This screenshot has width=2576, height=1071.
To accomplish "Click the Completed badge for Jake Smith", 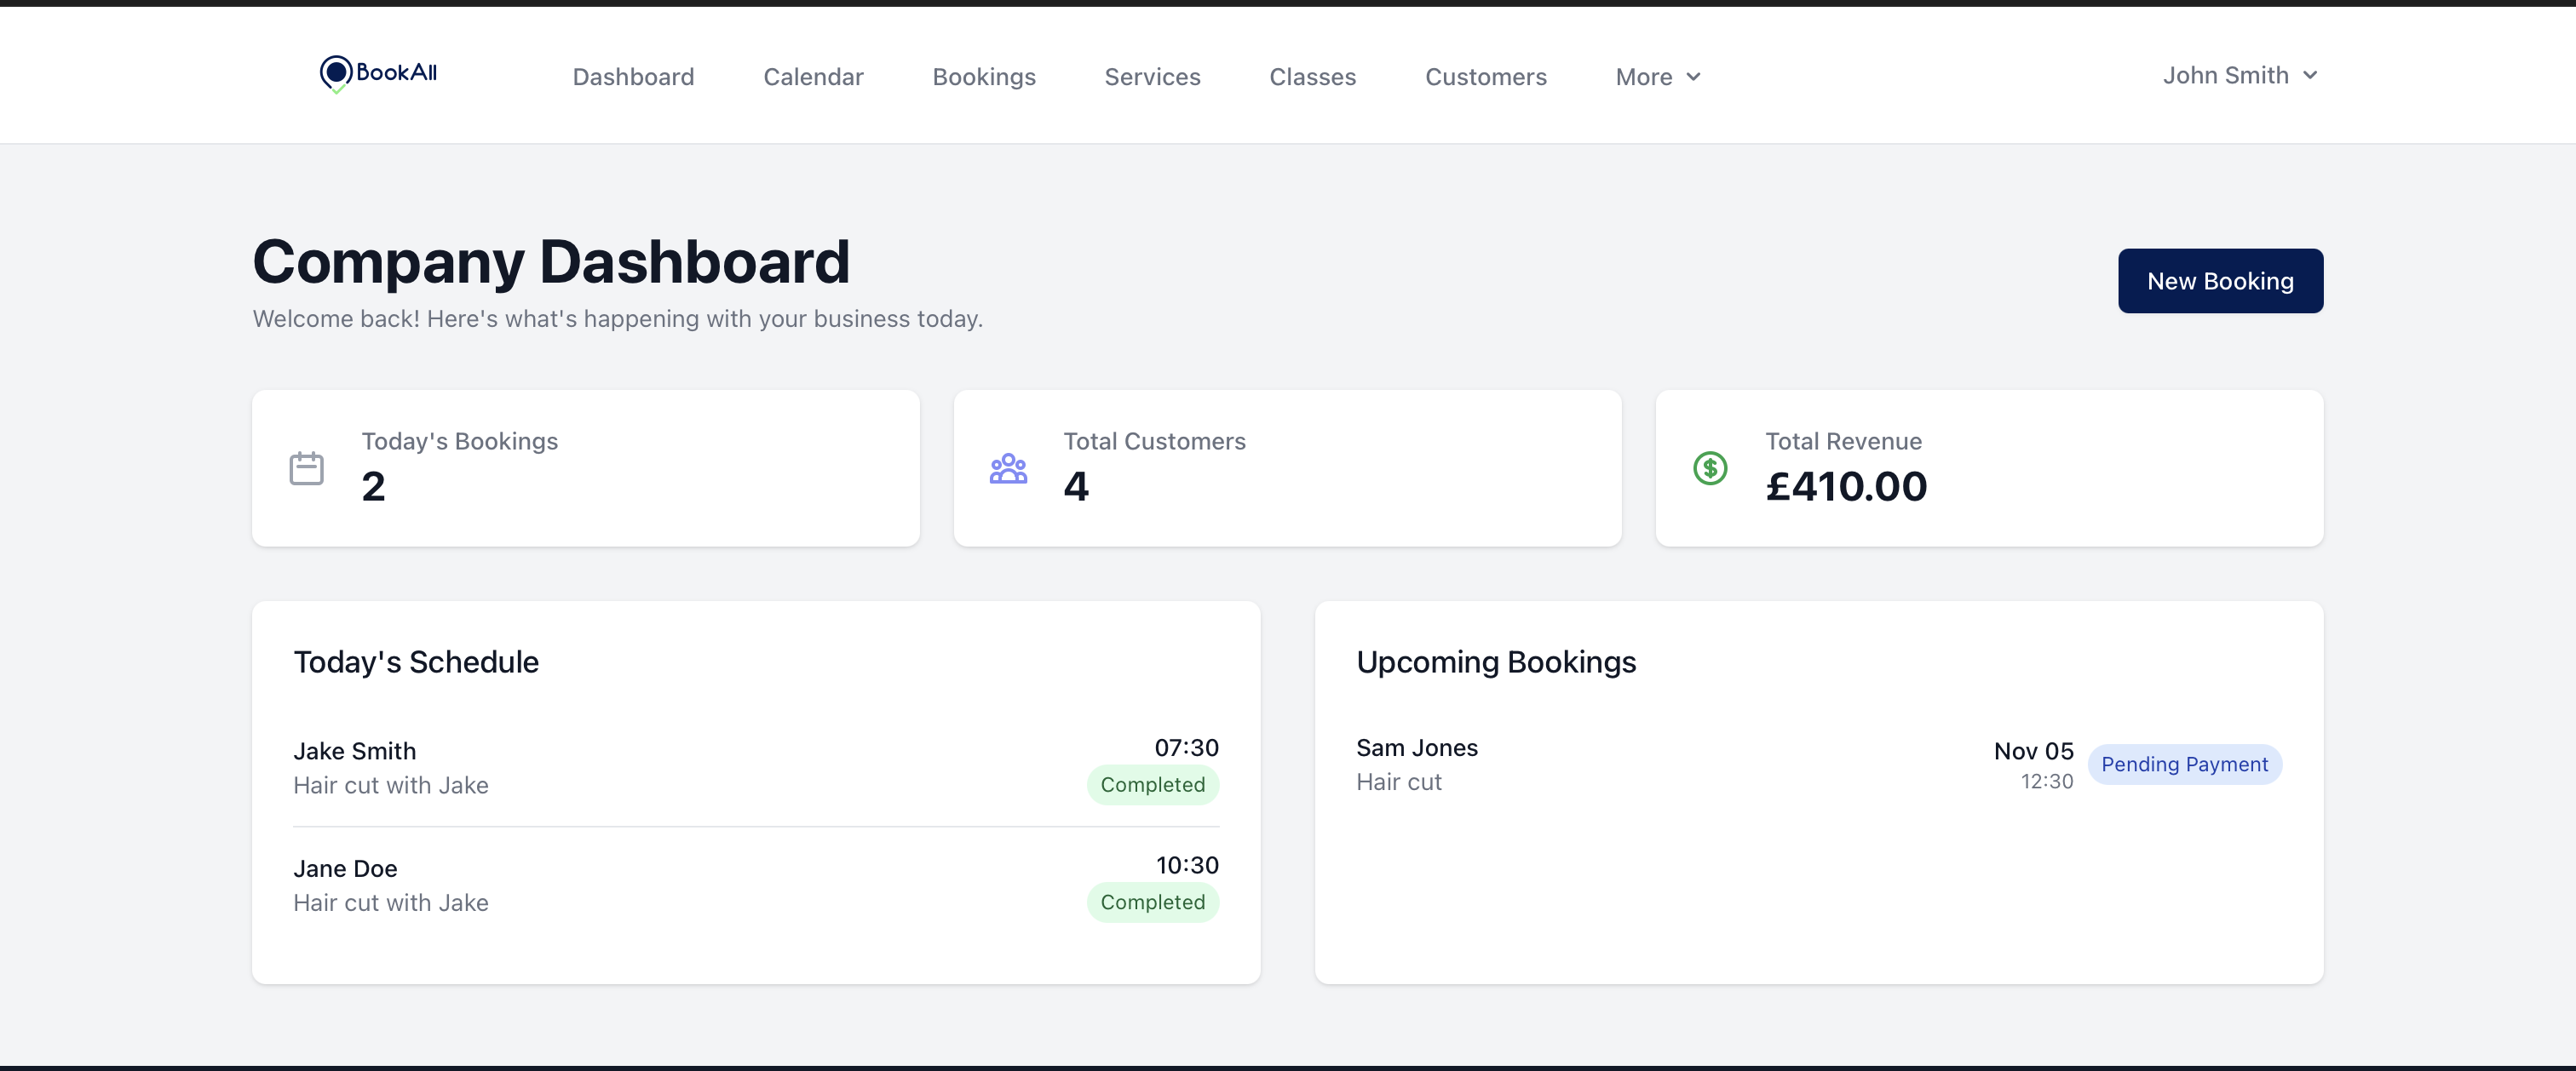I will [x=1152, y=785].
